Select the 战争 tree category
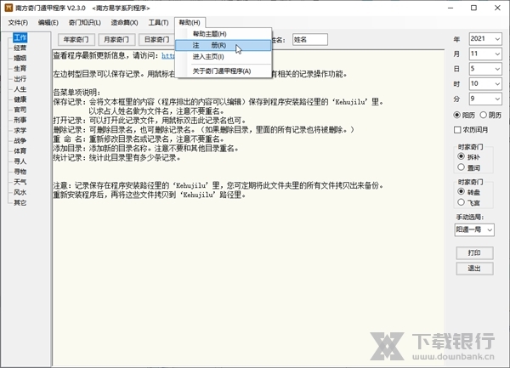The width and height of the screenshot is (510, 368). coord(20,141)
